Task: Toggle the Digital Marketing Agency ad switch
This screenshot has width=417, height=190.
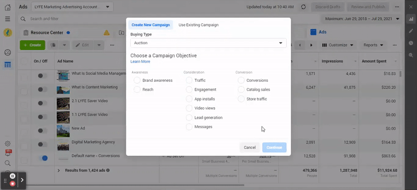Action: coord(42,144)
